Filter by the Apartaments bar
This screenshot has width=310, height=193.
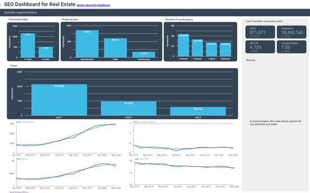[x=87, y=44]
